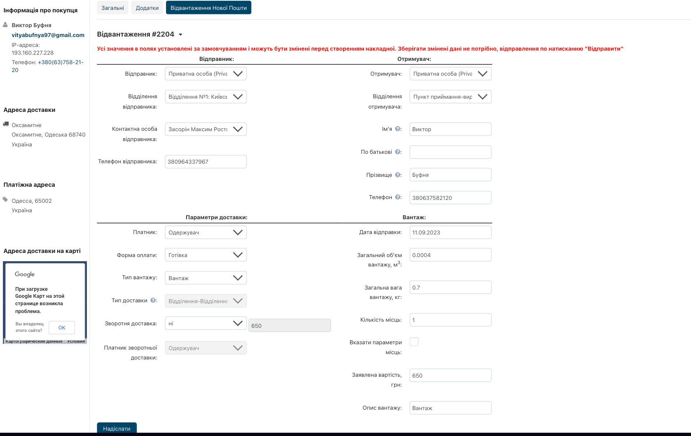The width and height of the screenshot is (691, 436).
Task: Toggle the Вказати параметри місць checkbox
Action: tap(414, 342)
